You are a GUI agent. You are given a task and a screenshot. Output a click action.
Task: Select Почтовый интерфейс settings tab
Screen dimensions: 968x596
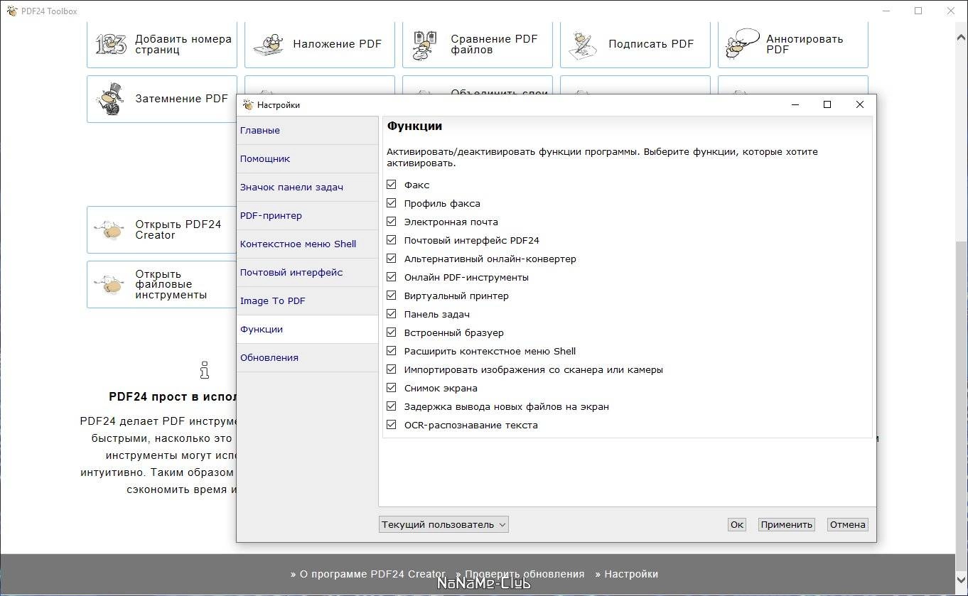pos(307,273)
